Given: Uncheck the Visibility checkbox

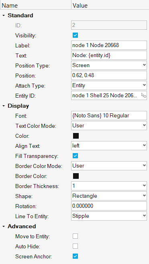Looking at the screenshot, I should pos(75,35).
